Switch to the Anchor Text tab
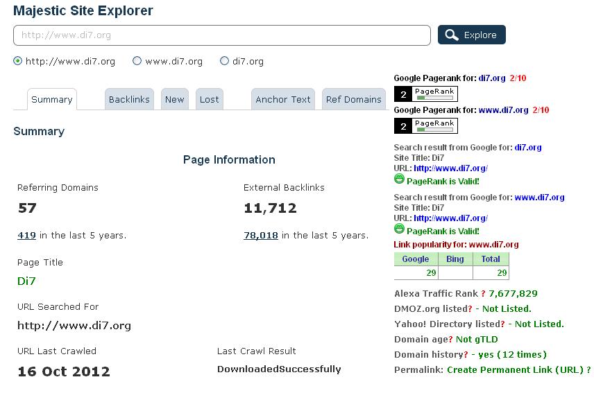This screenshot has height=393, width=594. coord(283,100)
